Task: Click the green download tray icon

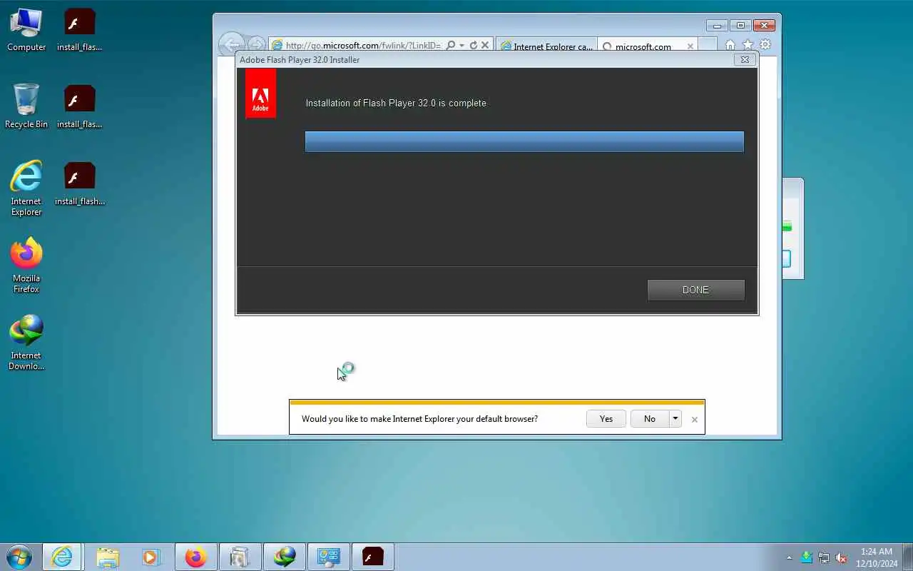Action: click(x=807, y=557)
